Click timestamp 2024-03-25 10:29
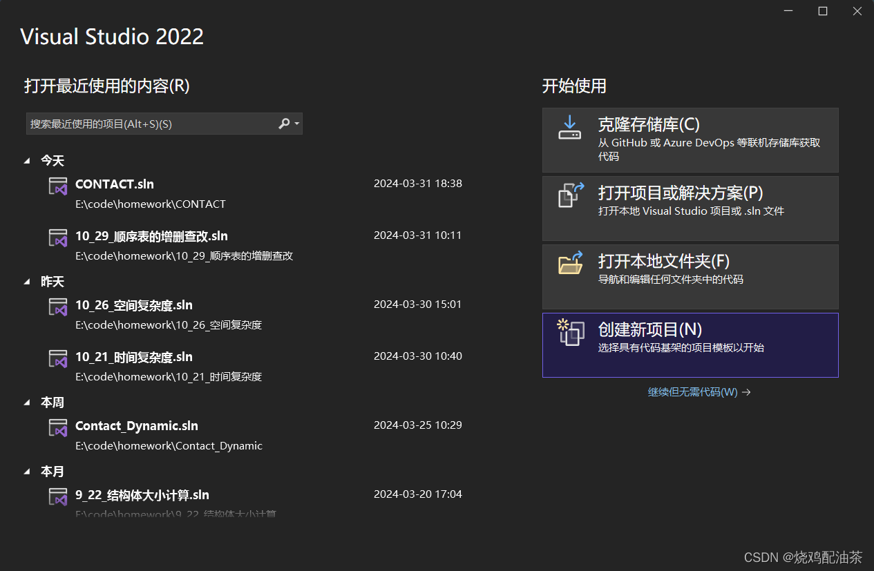Image resolution: width=874 pixels, height=571 pixels. click(x=418, y=425)
